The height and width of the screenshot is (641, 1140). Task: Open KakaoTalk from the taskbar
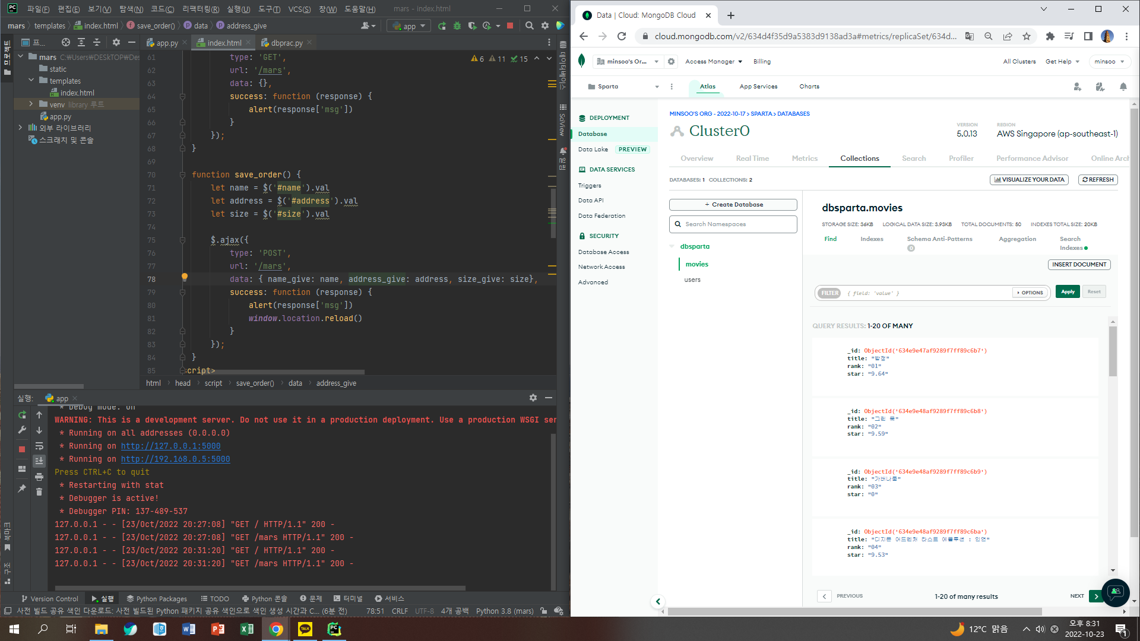pyautogui.click(x=305, y=629)
